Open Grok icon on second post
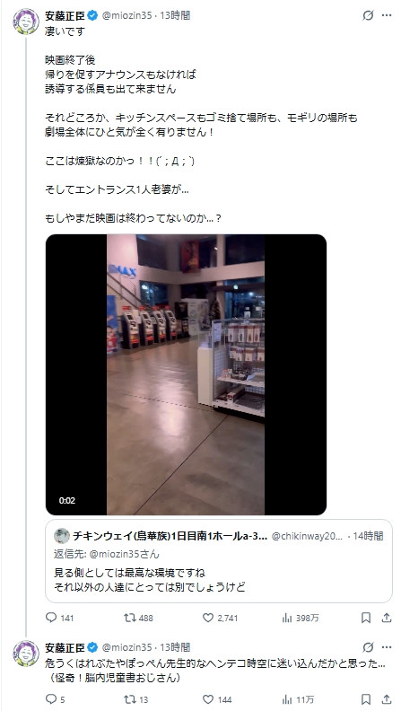The height and width of the screenshot is (711, 401). (x=368, y=647)
